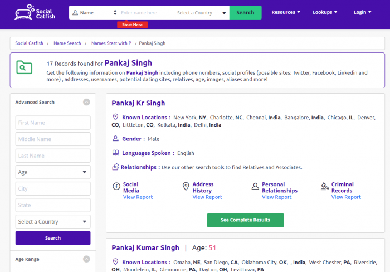Viewport: 390px width, 272px height.
Task: Click Known Locations pin icon for Pankaj Kumar Singh
Action: 115,261
